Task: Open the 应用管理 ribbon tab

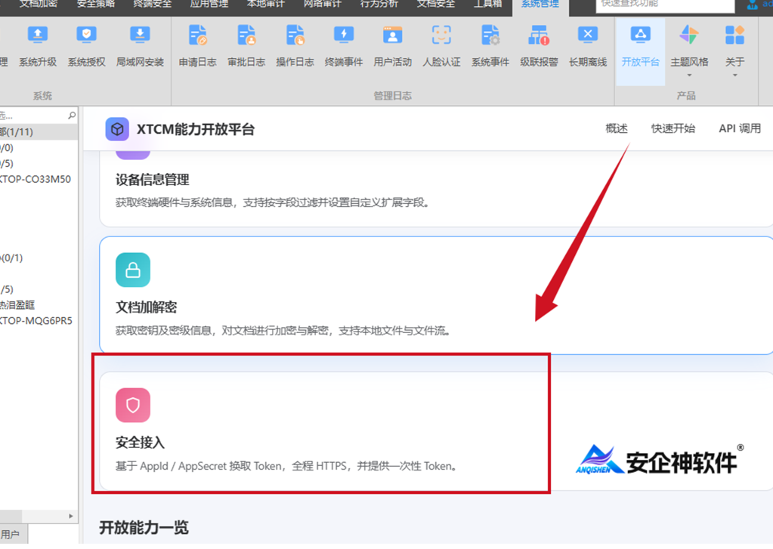Action: [x=209, y=4]
